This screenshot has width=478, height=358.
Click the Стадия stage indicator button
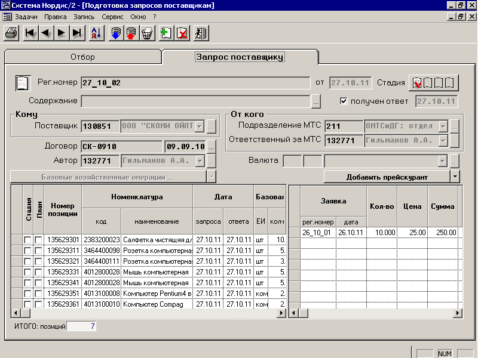tap(434, 82)
